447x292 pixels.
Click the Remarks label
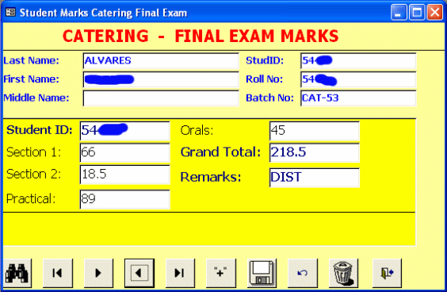pos(211,177)
